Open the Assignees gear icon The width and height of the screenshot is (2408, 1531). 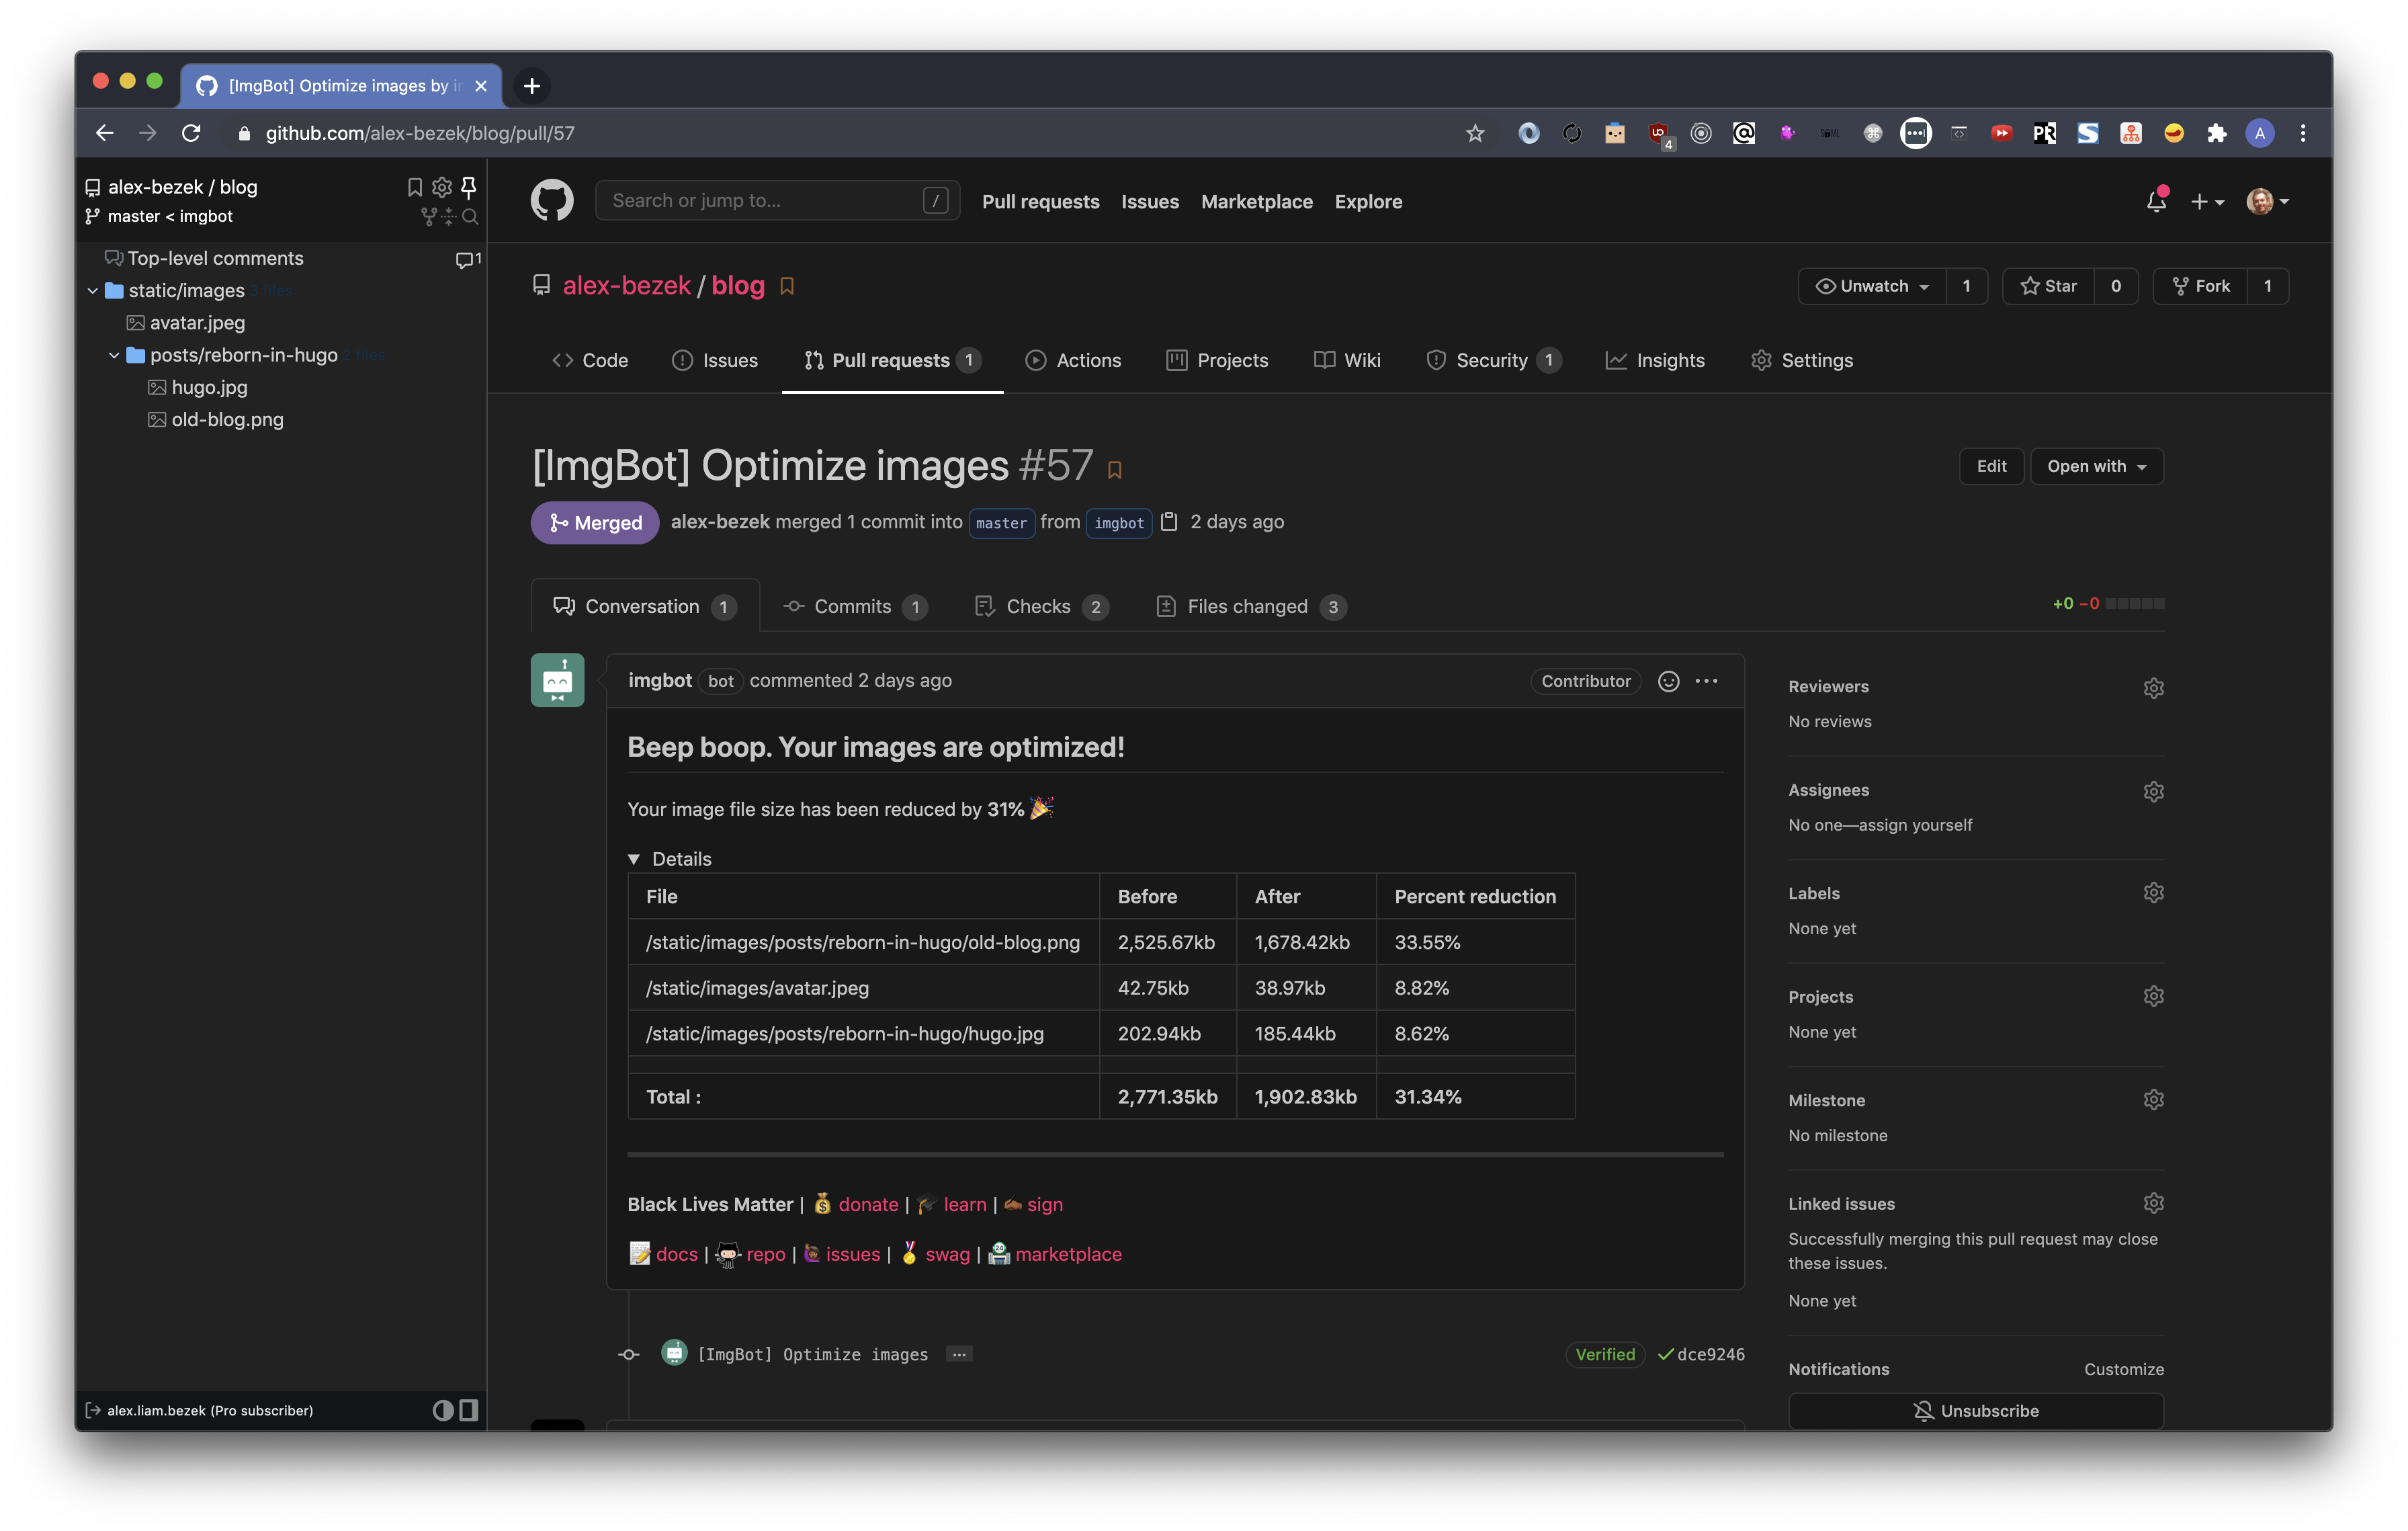click(x=2153, y=792)
